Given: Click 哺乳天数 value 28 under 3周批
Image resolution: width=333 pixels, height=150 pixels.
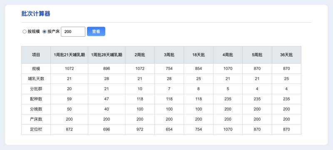Looking at the screenshot, I should pos(169,79).
